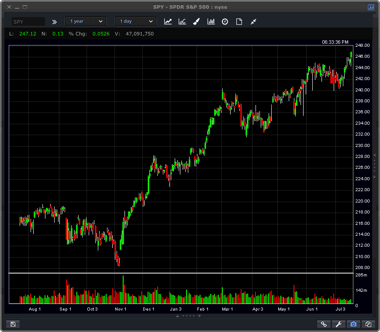The width and height of the screenshot is (380, 332).
Task: Click the divider between price and volume panes
Action: pyautogui.click(x=181, y=273)
